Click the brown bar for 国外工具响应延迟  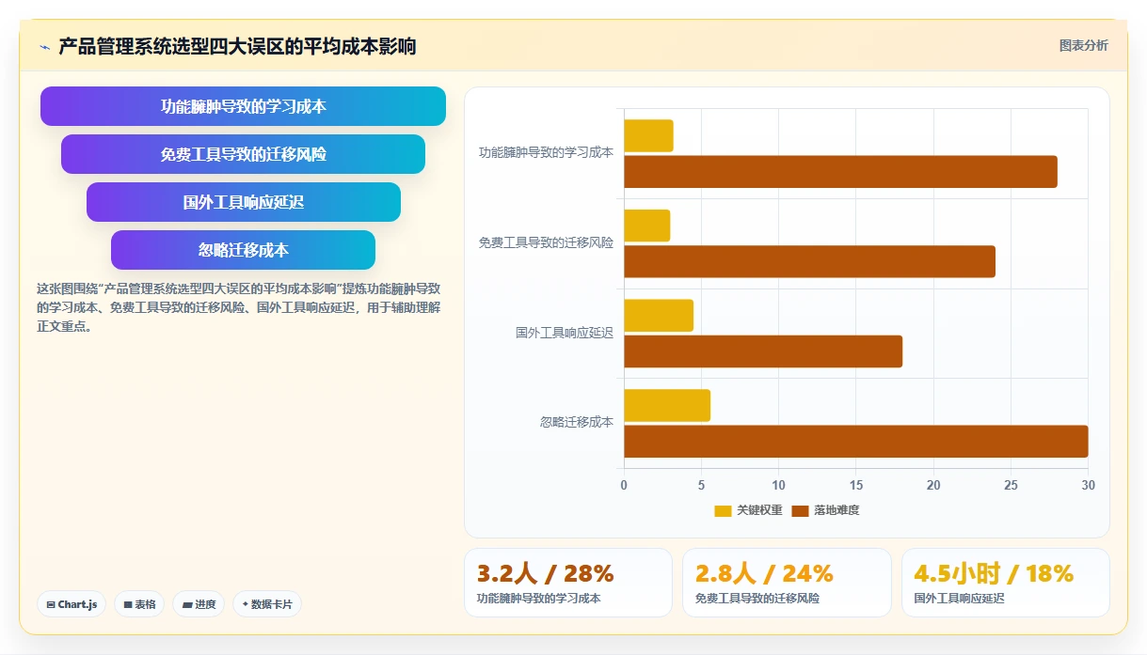763,351
